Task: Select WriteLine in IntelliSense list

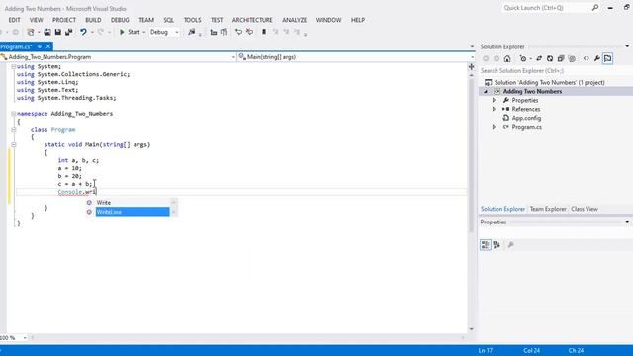Action: pos(133,212)
